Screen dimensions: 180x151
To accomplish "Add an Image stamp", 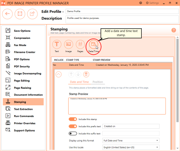I will pyautogui.click(x=69, y=44).
